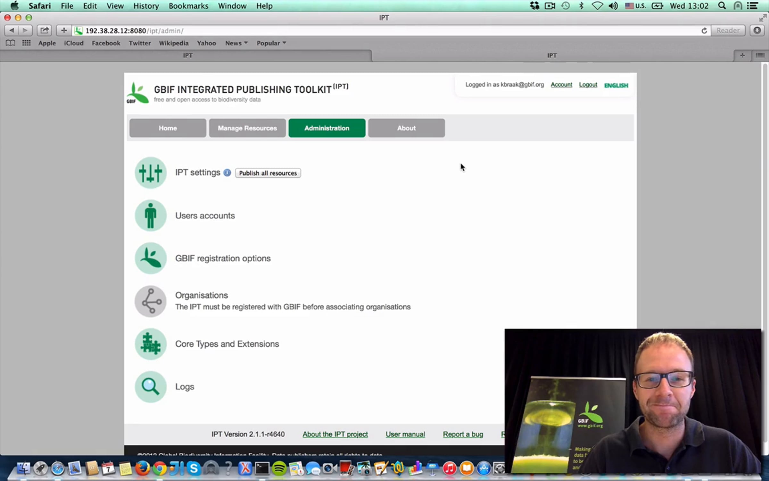Open the IPT settings sliders icon

pos(151,173)
